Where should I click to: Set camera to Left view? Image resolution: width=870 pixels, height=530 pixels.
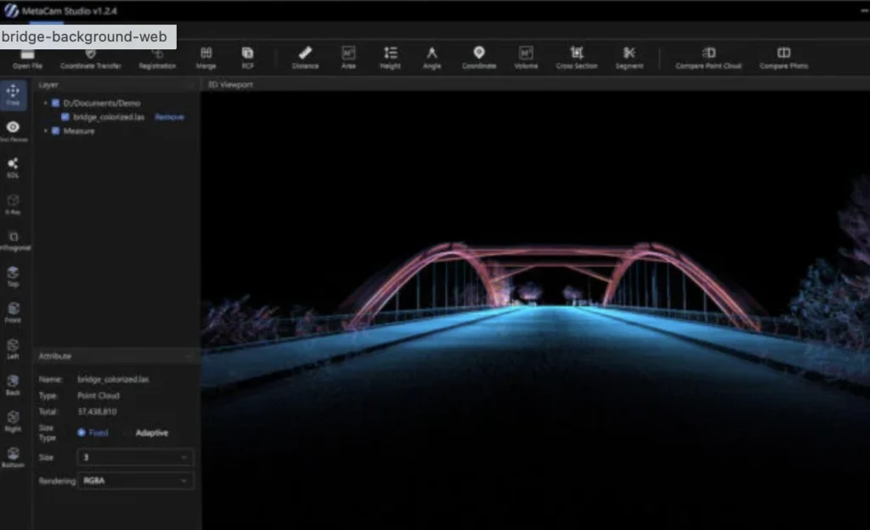(13, 349)
